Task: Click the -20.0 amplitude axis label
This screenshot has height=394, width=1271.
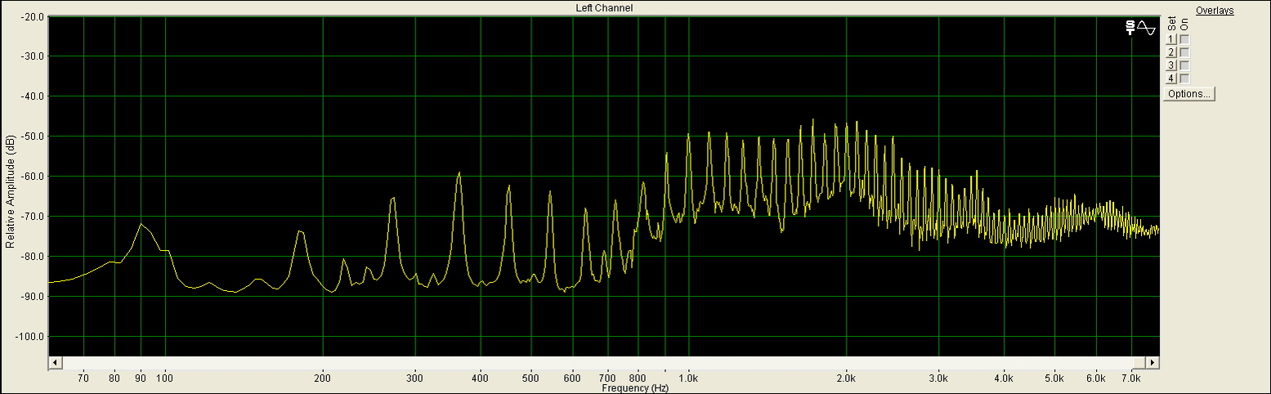Action: coord(32,16)
